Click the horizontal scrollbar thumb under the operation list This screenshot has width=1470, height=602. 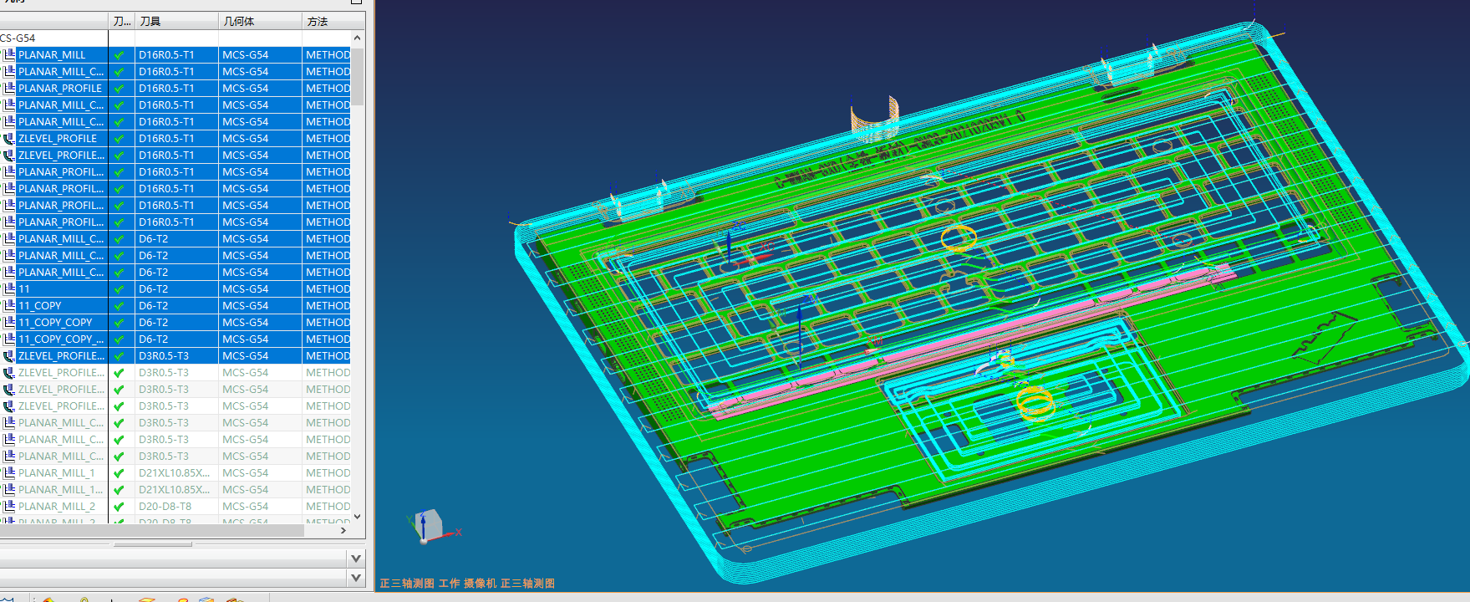[153, 530]
